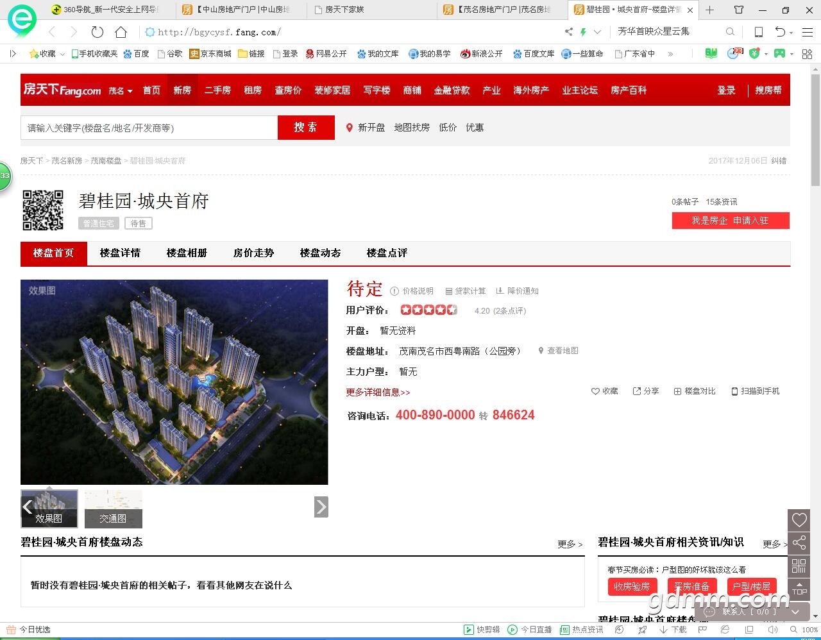Open 租房 in the top navigation

[x=253, y=90]
